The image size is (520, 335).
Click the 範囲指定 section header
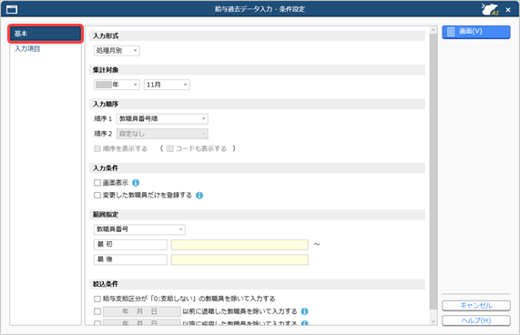pos(258,215)
